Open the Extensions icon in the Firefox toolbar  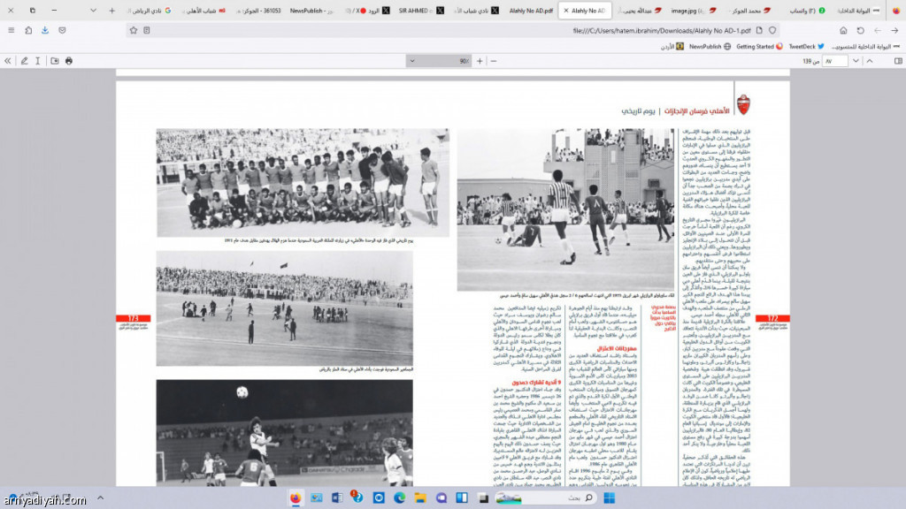pyautogui.click(x=27, y=30)
